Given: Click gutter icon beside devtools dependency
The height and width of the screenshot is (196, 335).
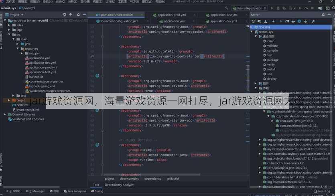Looking at the screenshot, I should click(97, 76).
